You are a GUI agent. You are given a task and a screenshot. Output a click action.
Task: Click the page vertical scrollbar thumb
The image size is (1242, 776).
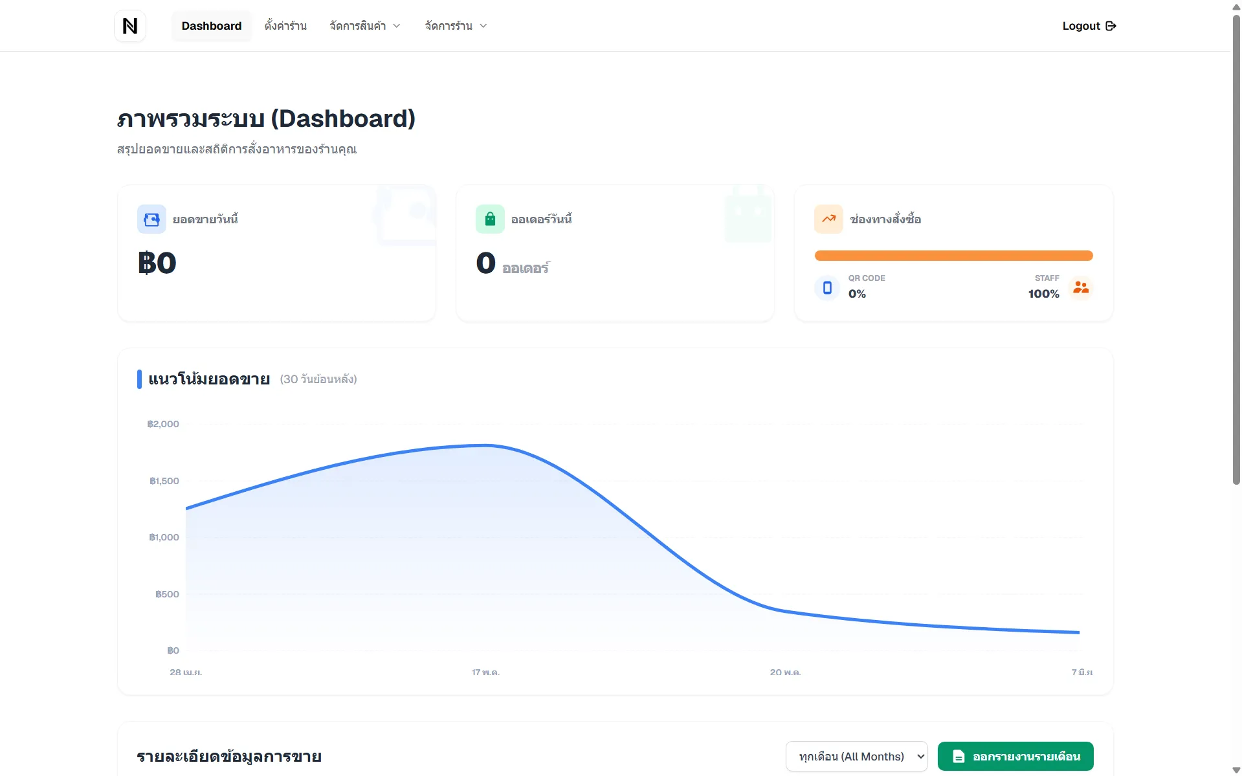[1236, 249]
